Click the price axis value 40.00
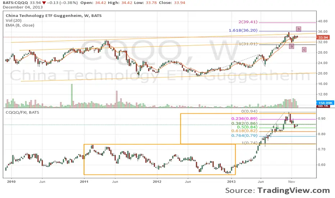The width and height of the screenshot is (335, 198). pyautogui.click(x=323, y=21)
